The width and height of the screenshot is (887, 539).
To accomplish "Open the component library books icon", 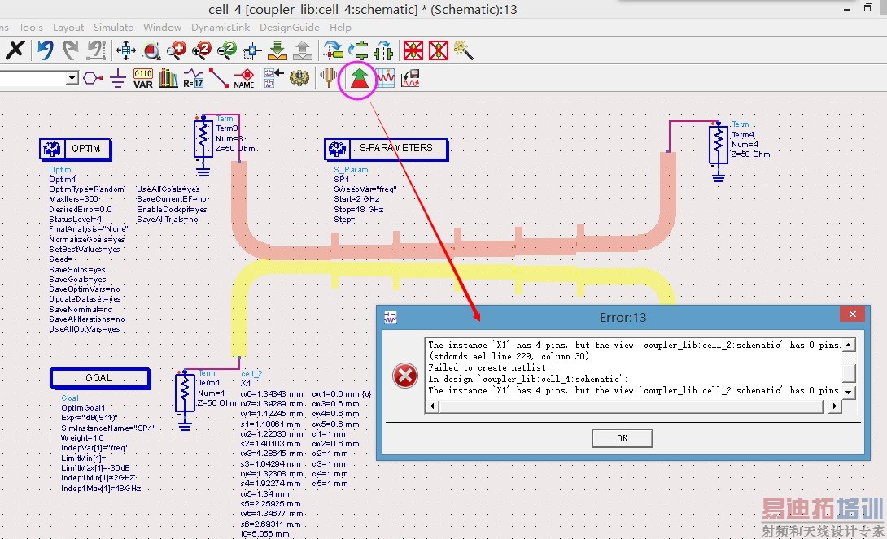I will click(168, 78).
